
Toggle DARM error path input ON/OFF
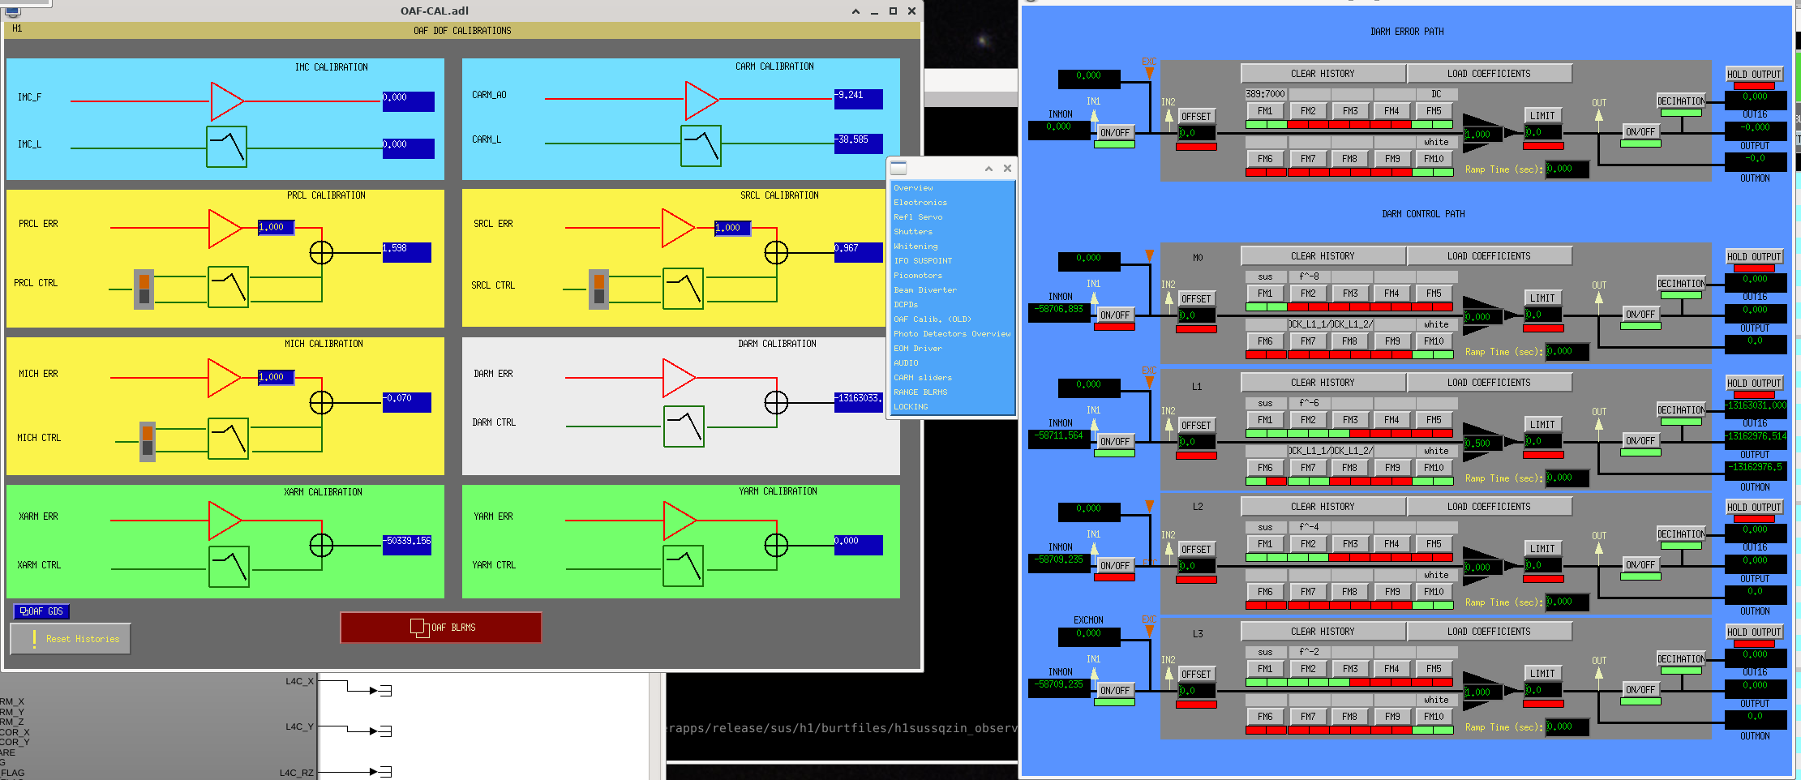coord(1115,132)
